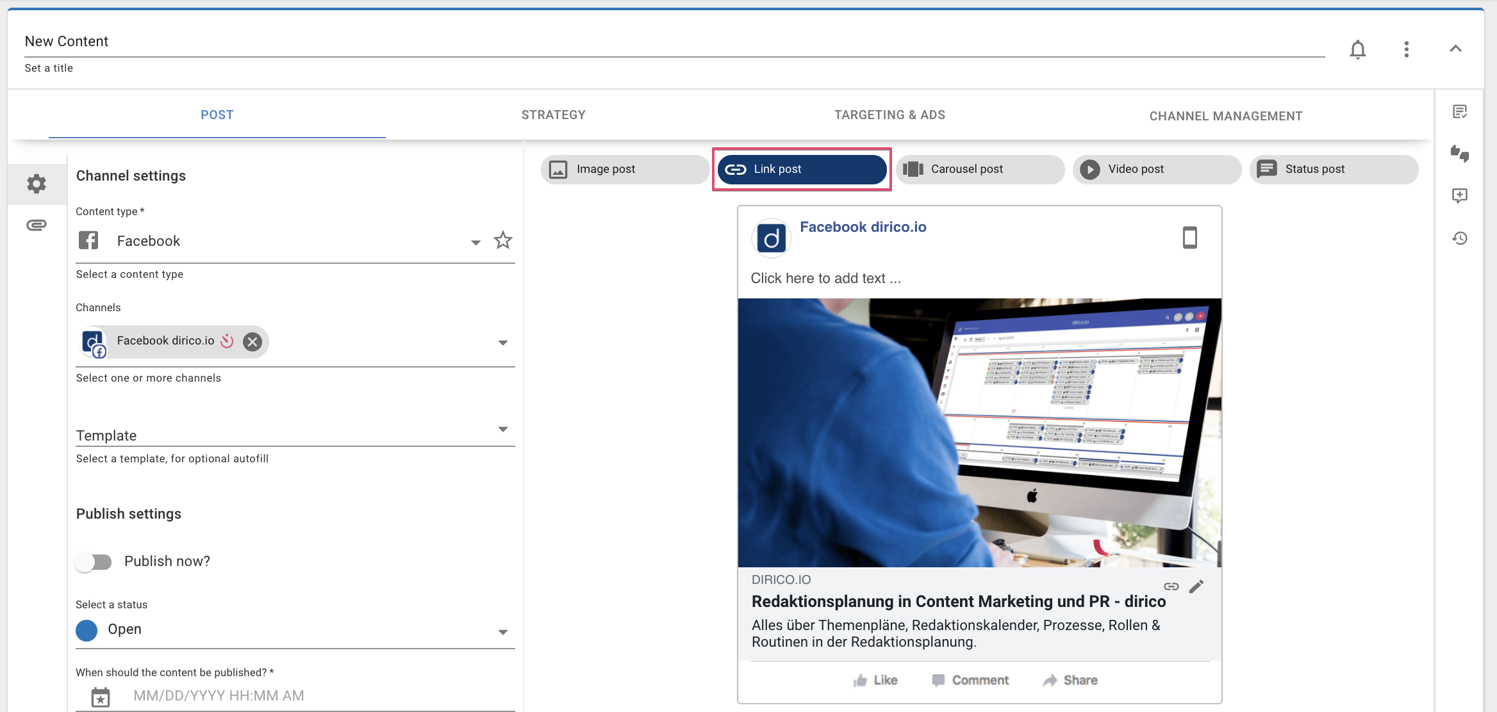Screen dimensions: 1497x712
Task: Click the Alles über Themenpläne description text
Action: [955, 634]
